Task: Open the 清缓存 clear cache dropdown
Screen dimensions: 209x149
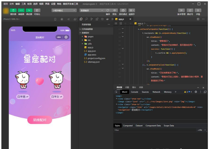Action: pyautogui.click(x=132, y=10)
